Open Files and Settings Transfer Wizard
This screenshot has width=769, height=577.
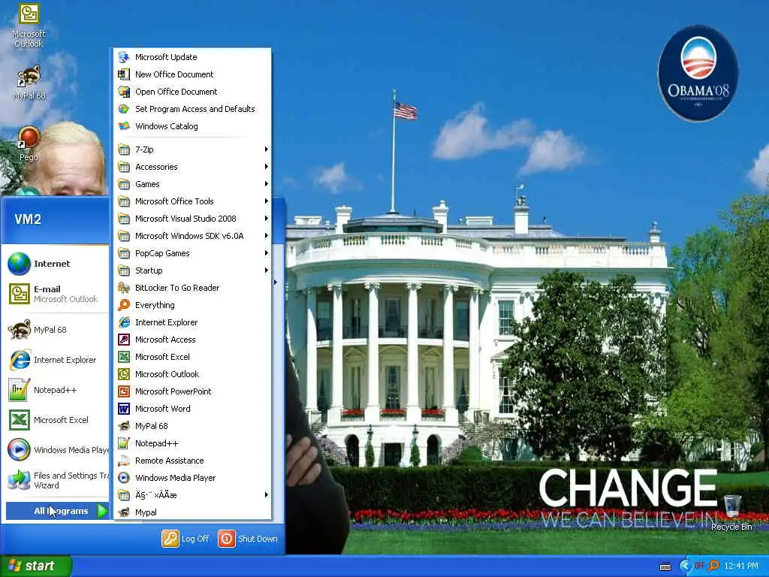56,480
